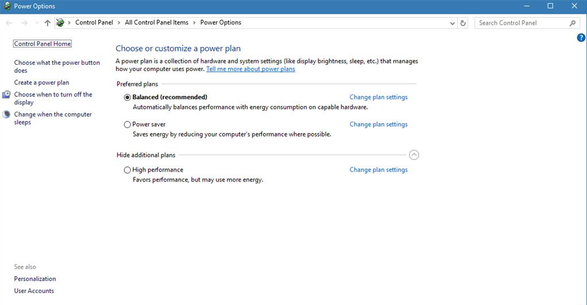Click the refresh icon beside address bar

464,23
